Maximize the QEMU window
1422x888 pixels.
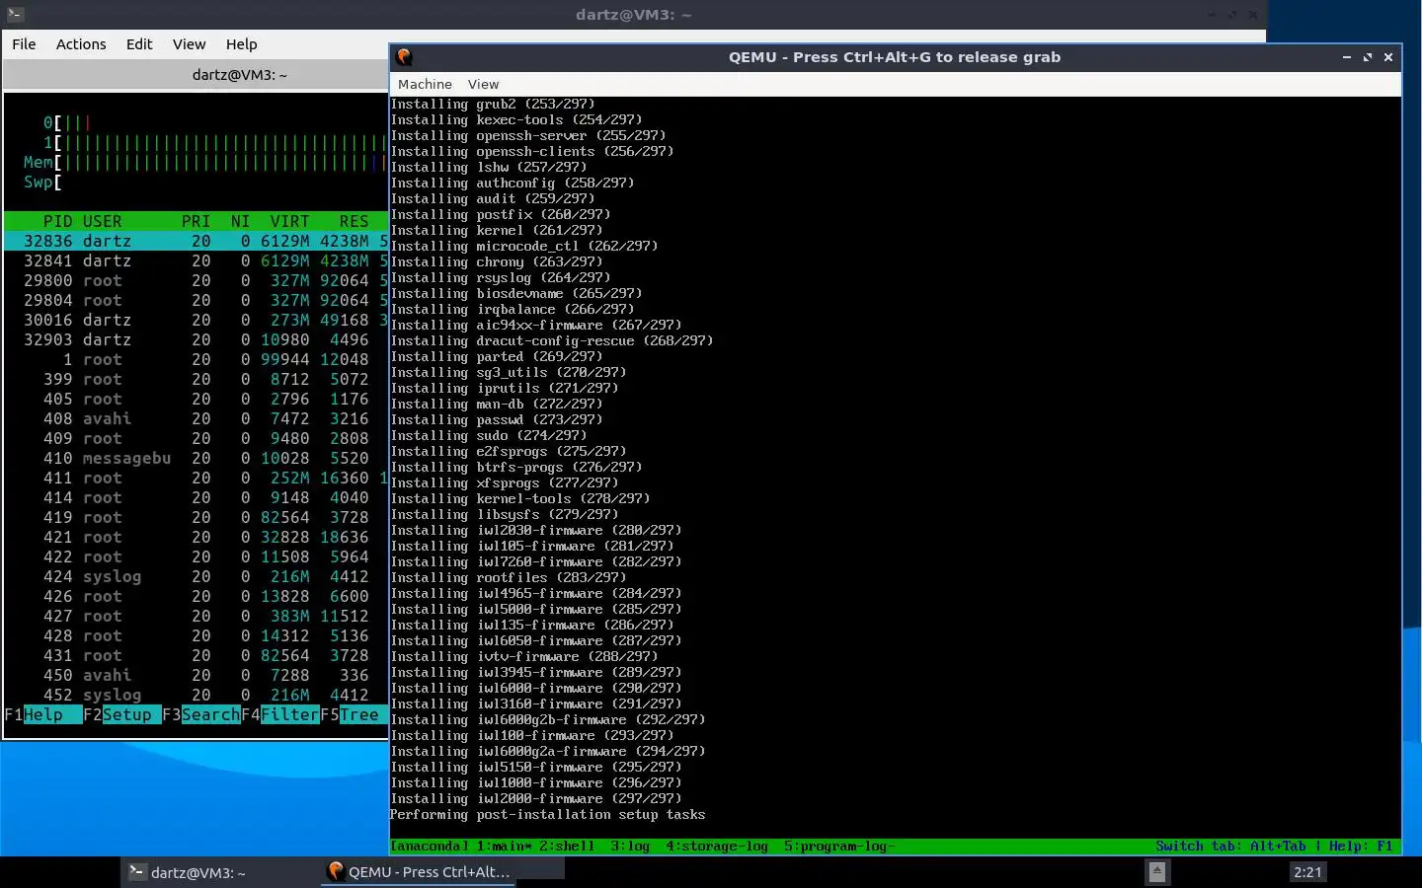click(x=1368, y=57)
